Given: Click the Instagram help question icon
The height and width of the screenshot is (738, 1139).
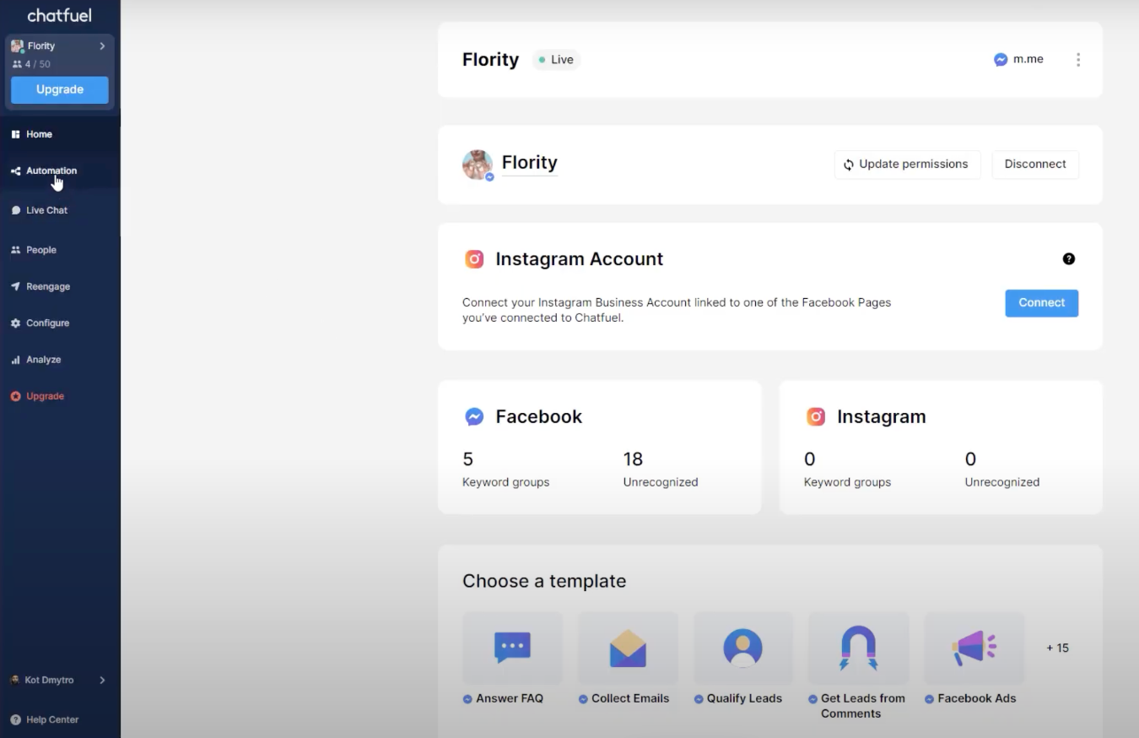Looking at the screenshot, I should click(1069, 259).
